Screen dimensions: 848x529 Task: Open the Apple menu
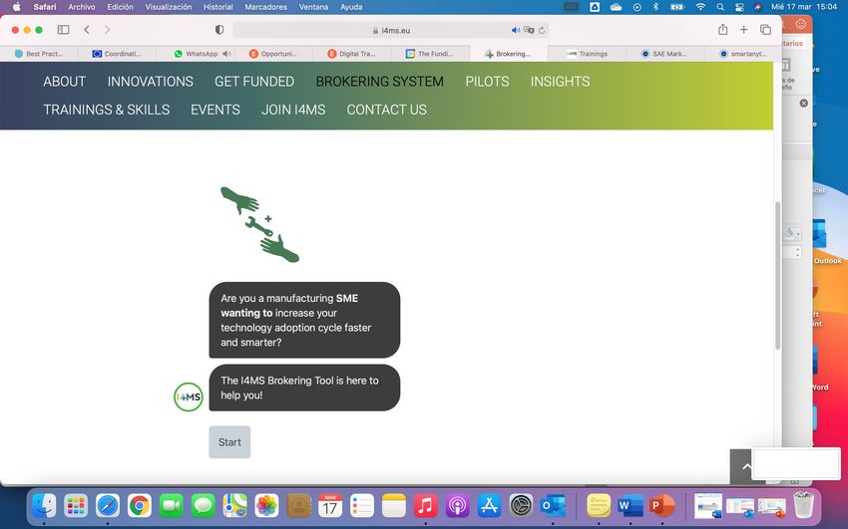[16, 7]
